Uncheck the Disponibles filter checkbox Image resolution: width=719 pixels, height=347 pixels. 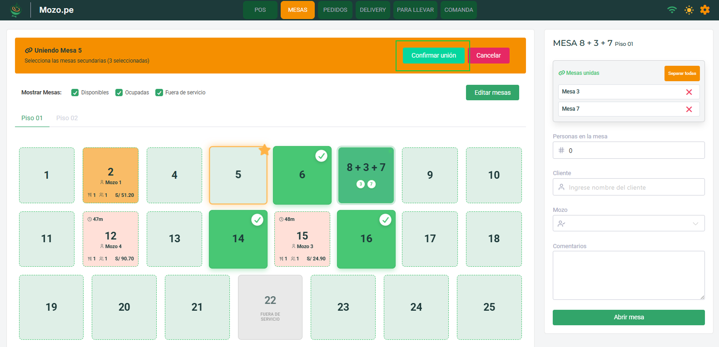coord(75,93)
